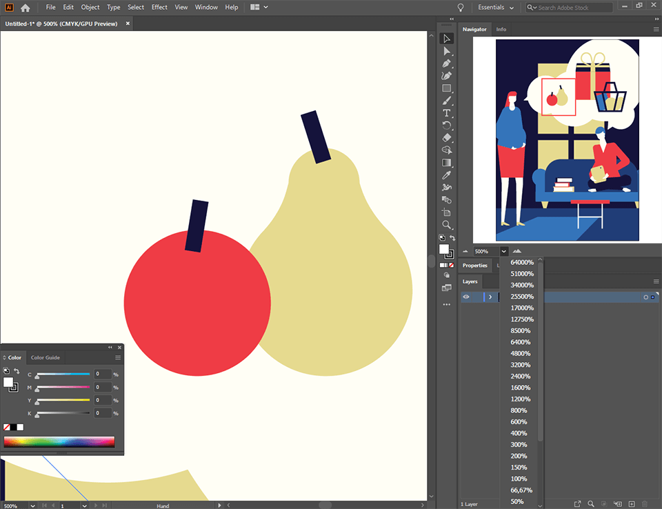
Task: Open the zoom percentage dropdown
Action: (503, 250)
